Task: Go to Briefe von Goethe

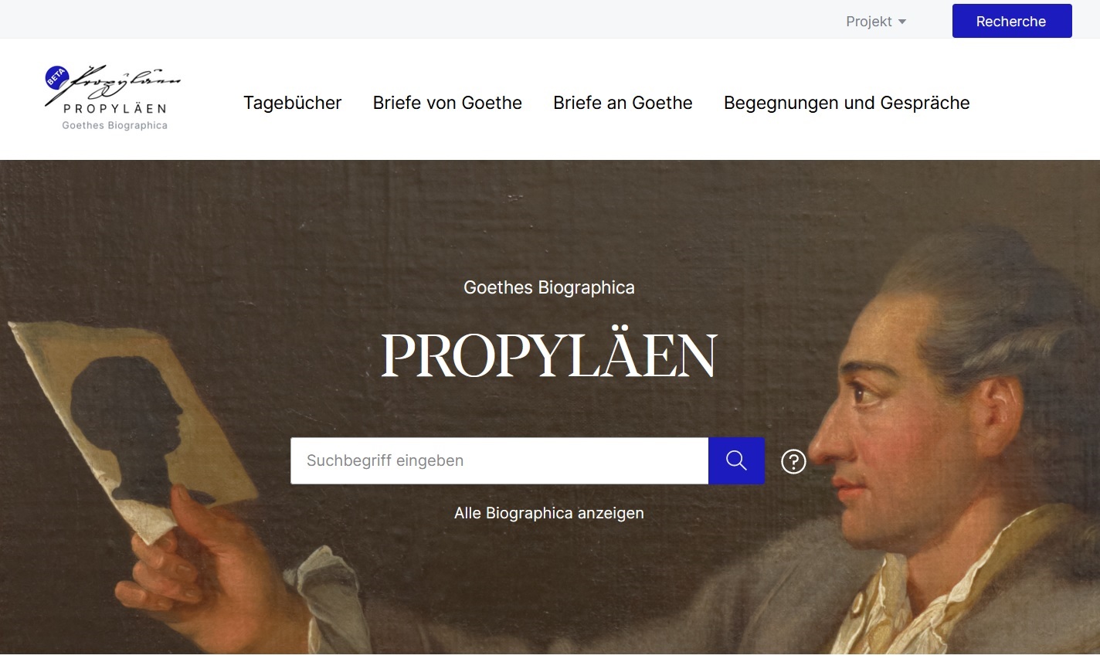Action: pos(447,103)
